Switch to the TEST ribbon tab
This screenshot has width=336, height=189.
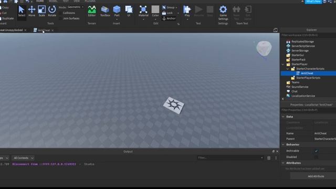pos(66,1)
